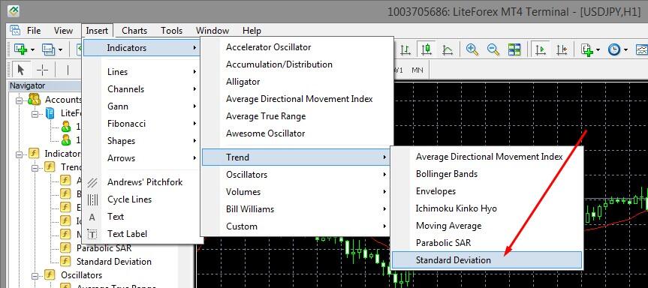The width and height of the screenshot is (648, 288).
Task: Select the line chart type icon
Action: 448,49
